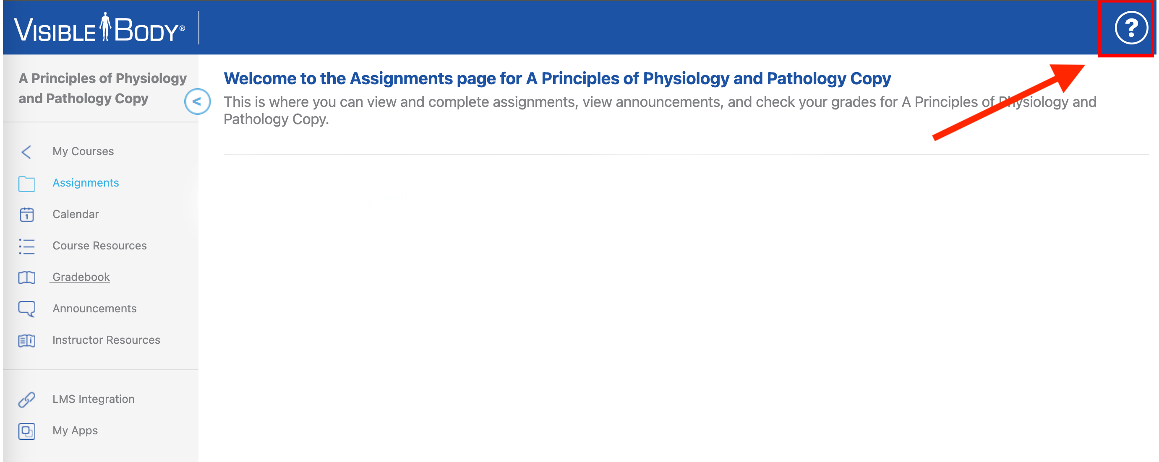Click the Gradebook book icon

[26, 278]
